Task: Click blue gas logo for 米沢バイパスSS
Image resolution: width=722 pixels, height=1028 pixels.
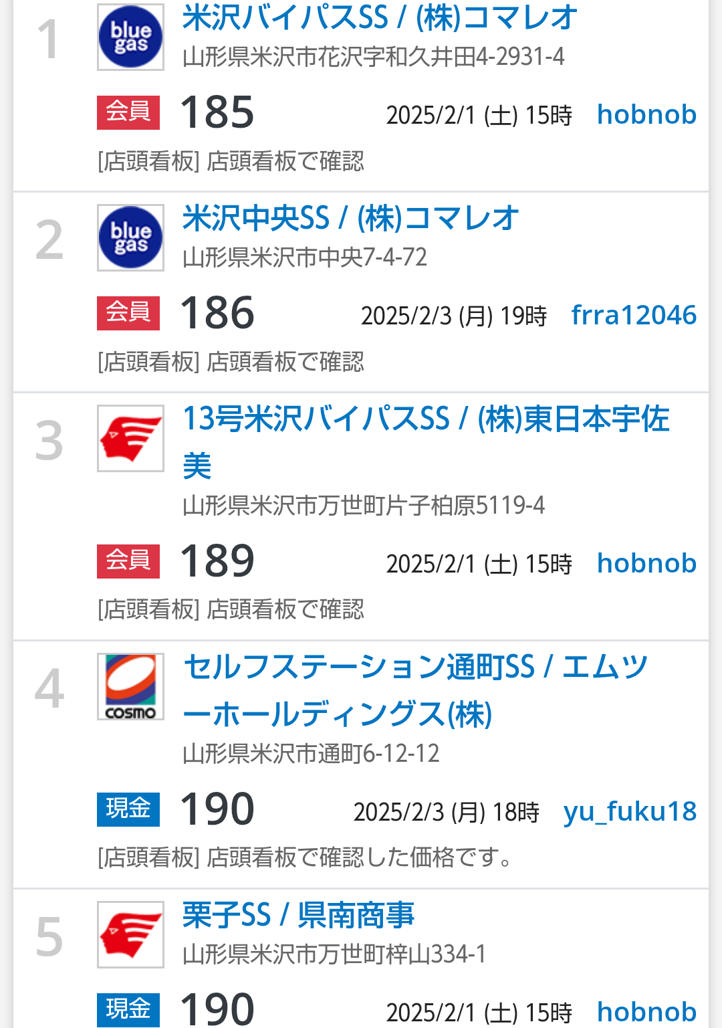Action: click(x=130, y=37)
